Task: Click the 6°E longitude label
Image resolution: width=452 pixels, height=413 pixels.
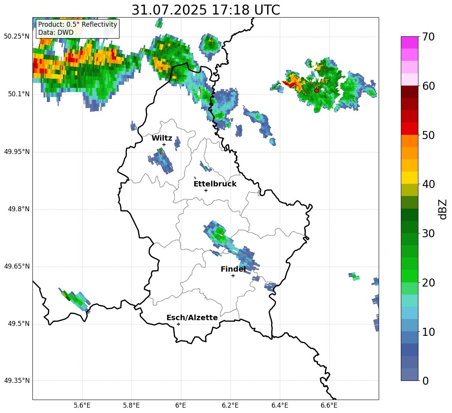Action: click(x=181, y=405)
